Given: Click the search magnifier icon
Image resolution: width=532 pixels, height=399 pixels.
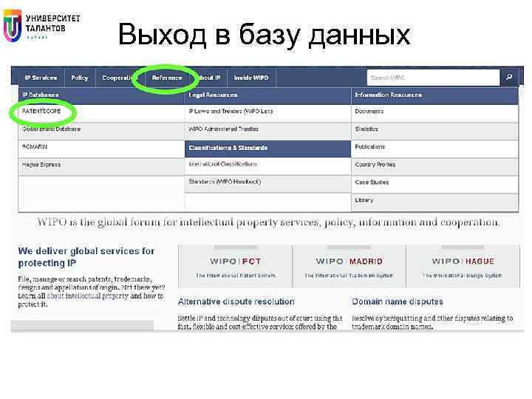Looking at the screenshot, I should [x=509, y=78].
